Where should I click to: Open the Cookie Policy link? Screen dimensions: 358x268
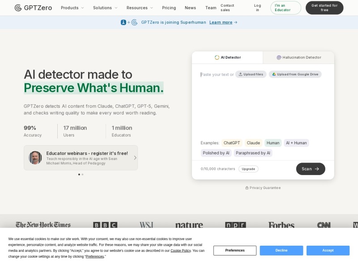(181, 251)
